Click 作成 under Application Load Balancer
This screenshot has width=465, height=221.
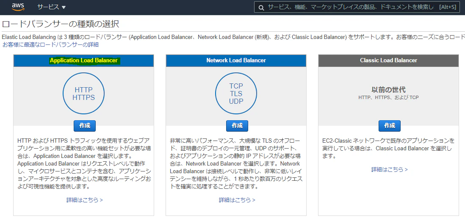(85, 125)
